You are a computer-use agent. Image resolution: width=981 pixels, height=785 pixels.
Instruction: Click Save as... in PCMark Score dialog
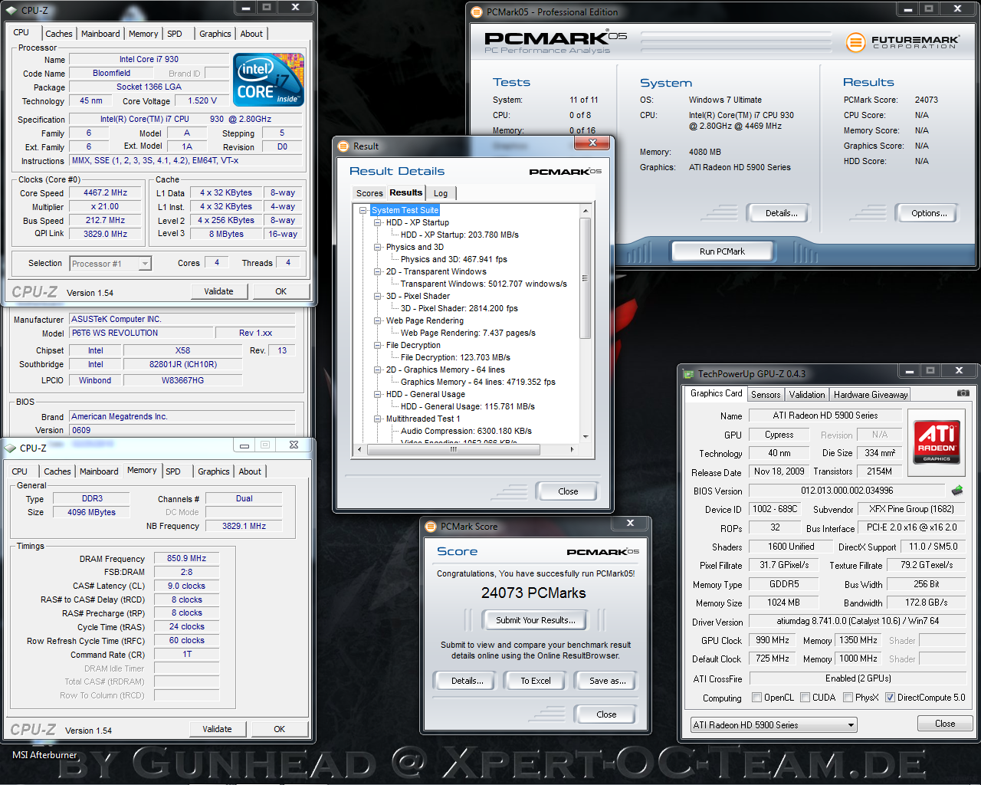pos(608,681)
